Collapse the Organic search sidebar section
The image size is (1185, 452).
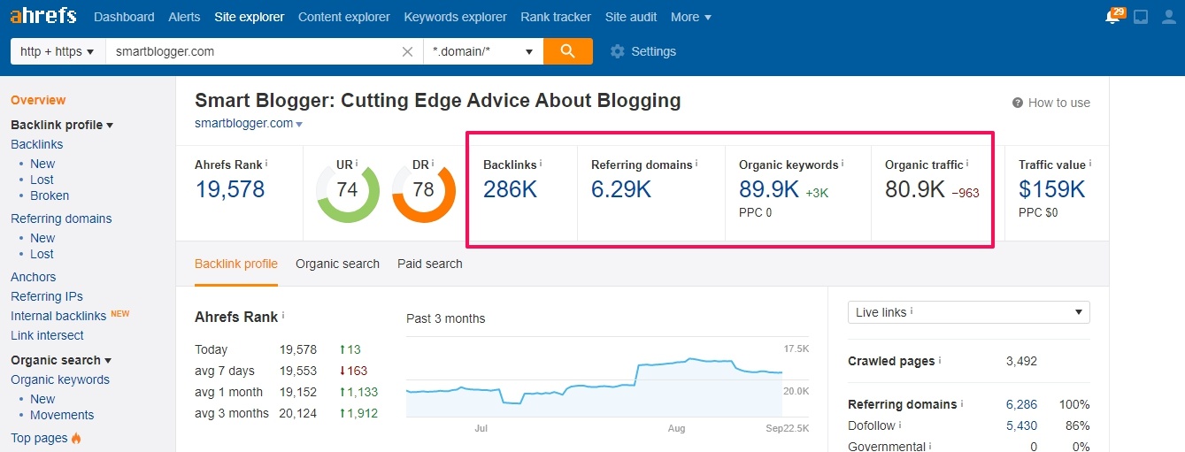(x=61, y=360)
